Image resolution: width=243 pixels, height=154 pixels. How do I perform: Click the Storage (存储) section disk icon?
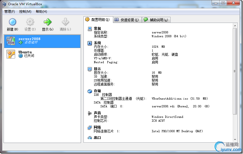(90, 91)
